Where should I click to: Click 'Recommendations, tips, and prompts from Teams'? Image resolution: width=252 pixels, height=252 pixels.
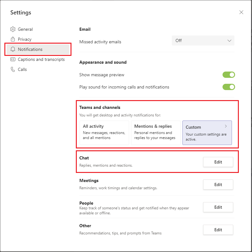click(x=120, y=233)
